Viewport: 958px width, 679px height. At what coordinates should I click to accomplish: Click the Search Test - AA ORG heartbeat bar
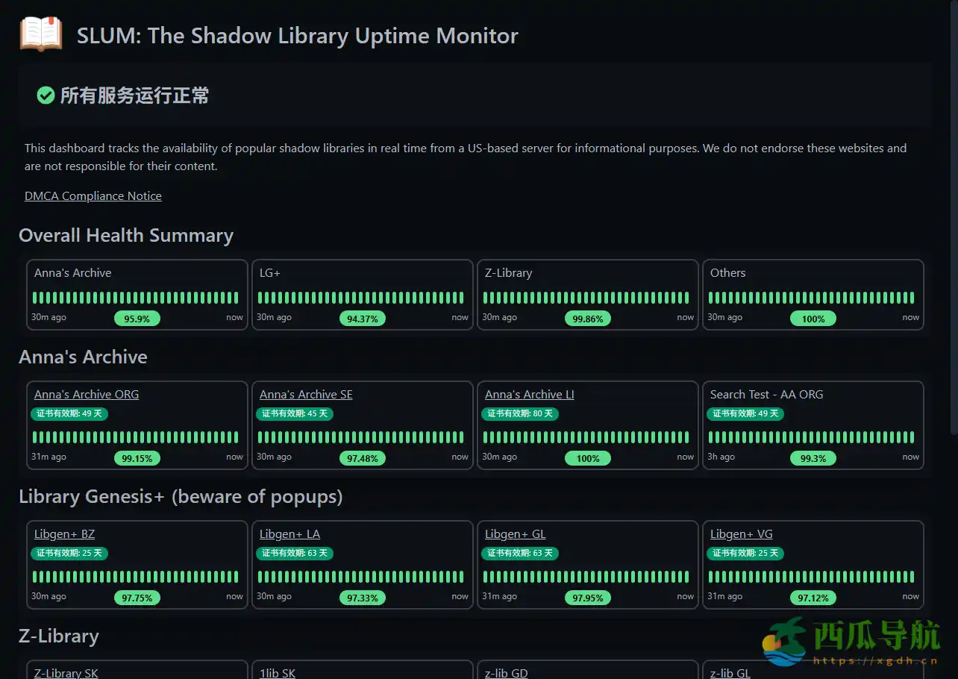[812, 437]
